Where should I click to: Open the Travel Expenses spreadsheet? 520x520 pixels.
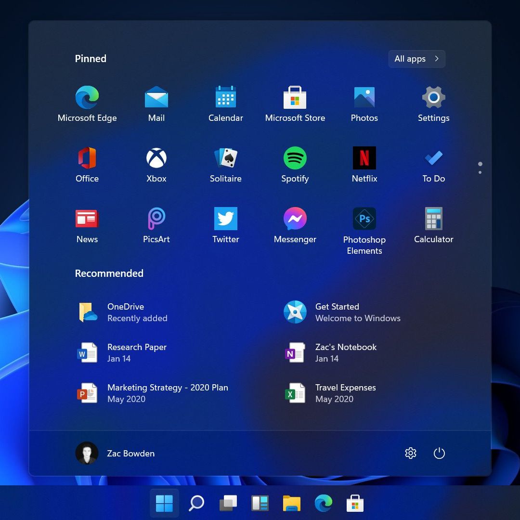tap(345, 393)
